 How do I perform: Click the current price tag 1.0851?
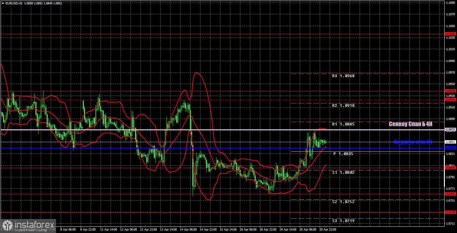coord(450,142)
